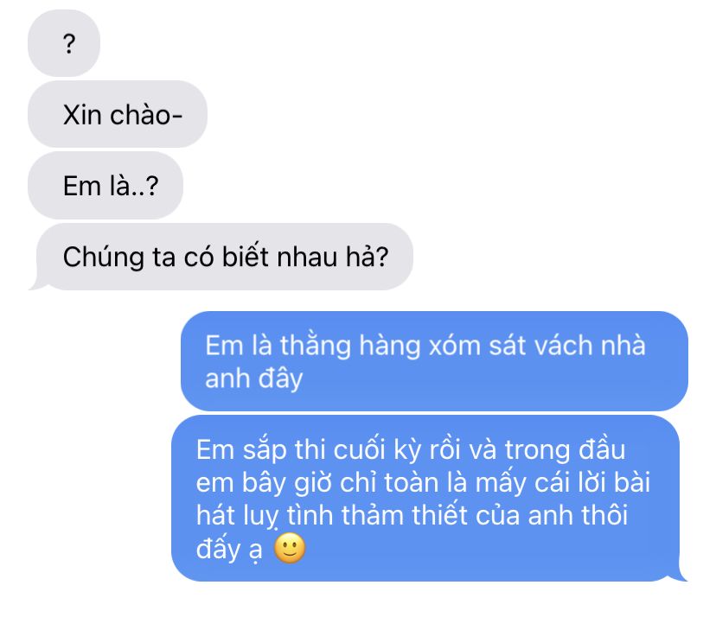Screen dimensions: 716x617
Task: Click the word "Chúng" in gray bubble
Action: [104, 257]
